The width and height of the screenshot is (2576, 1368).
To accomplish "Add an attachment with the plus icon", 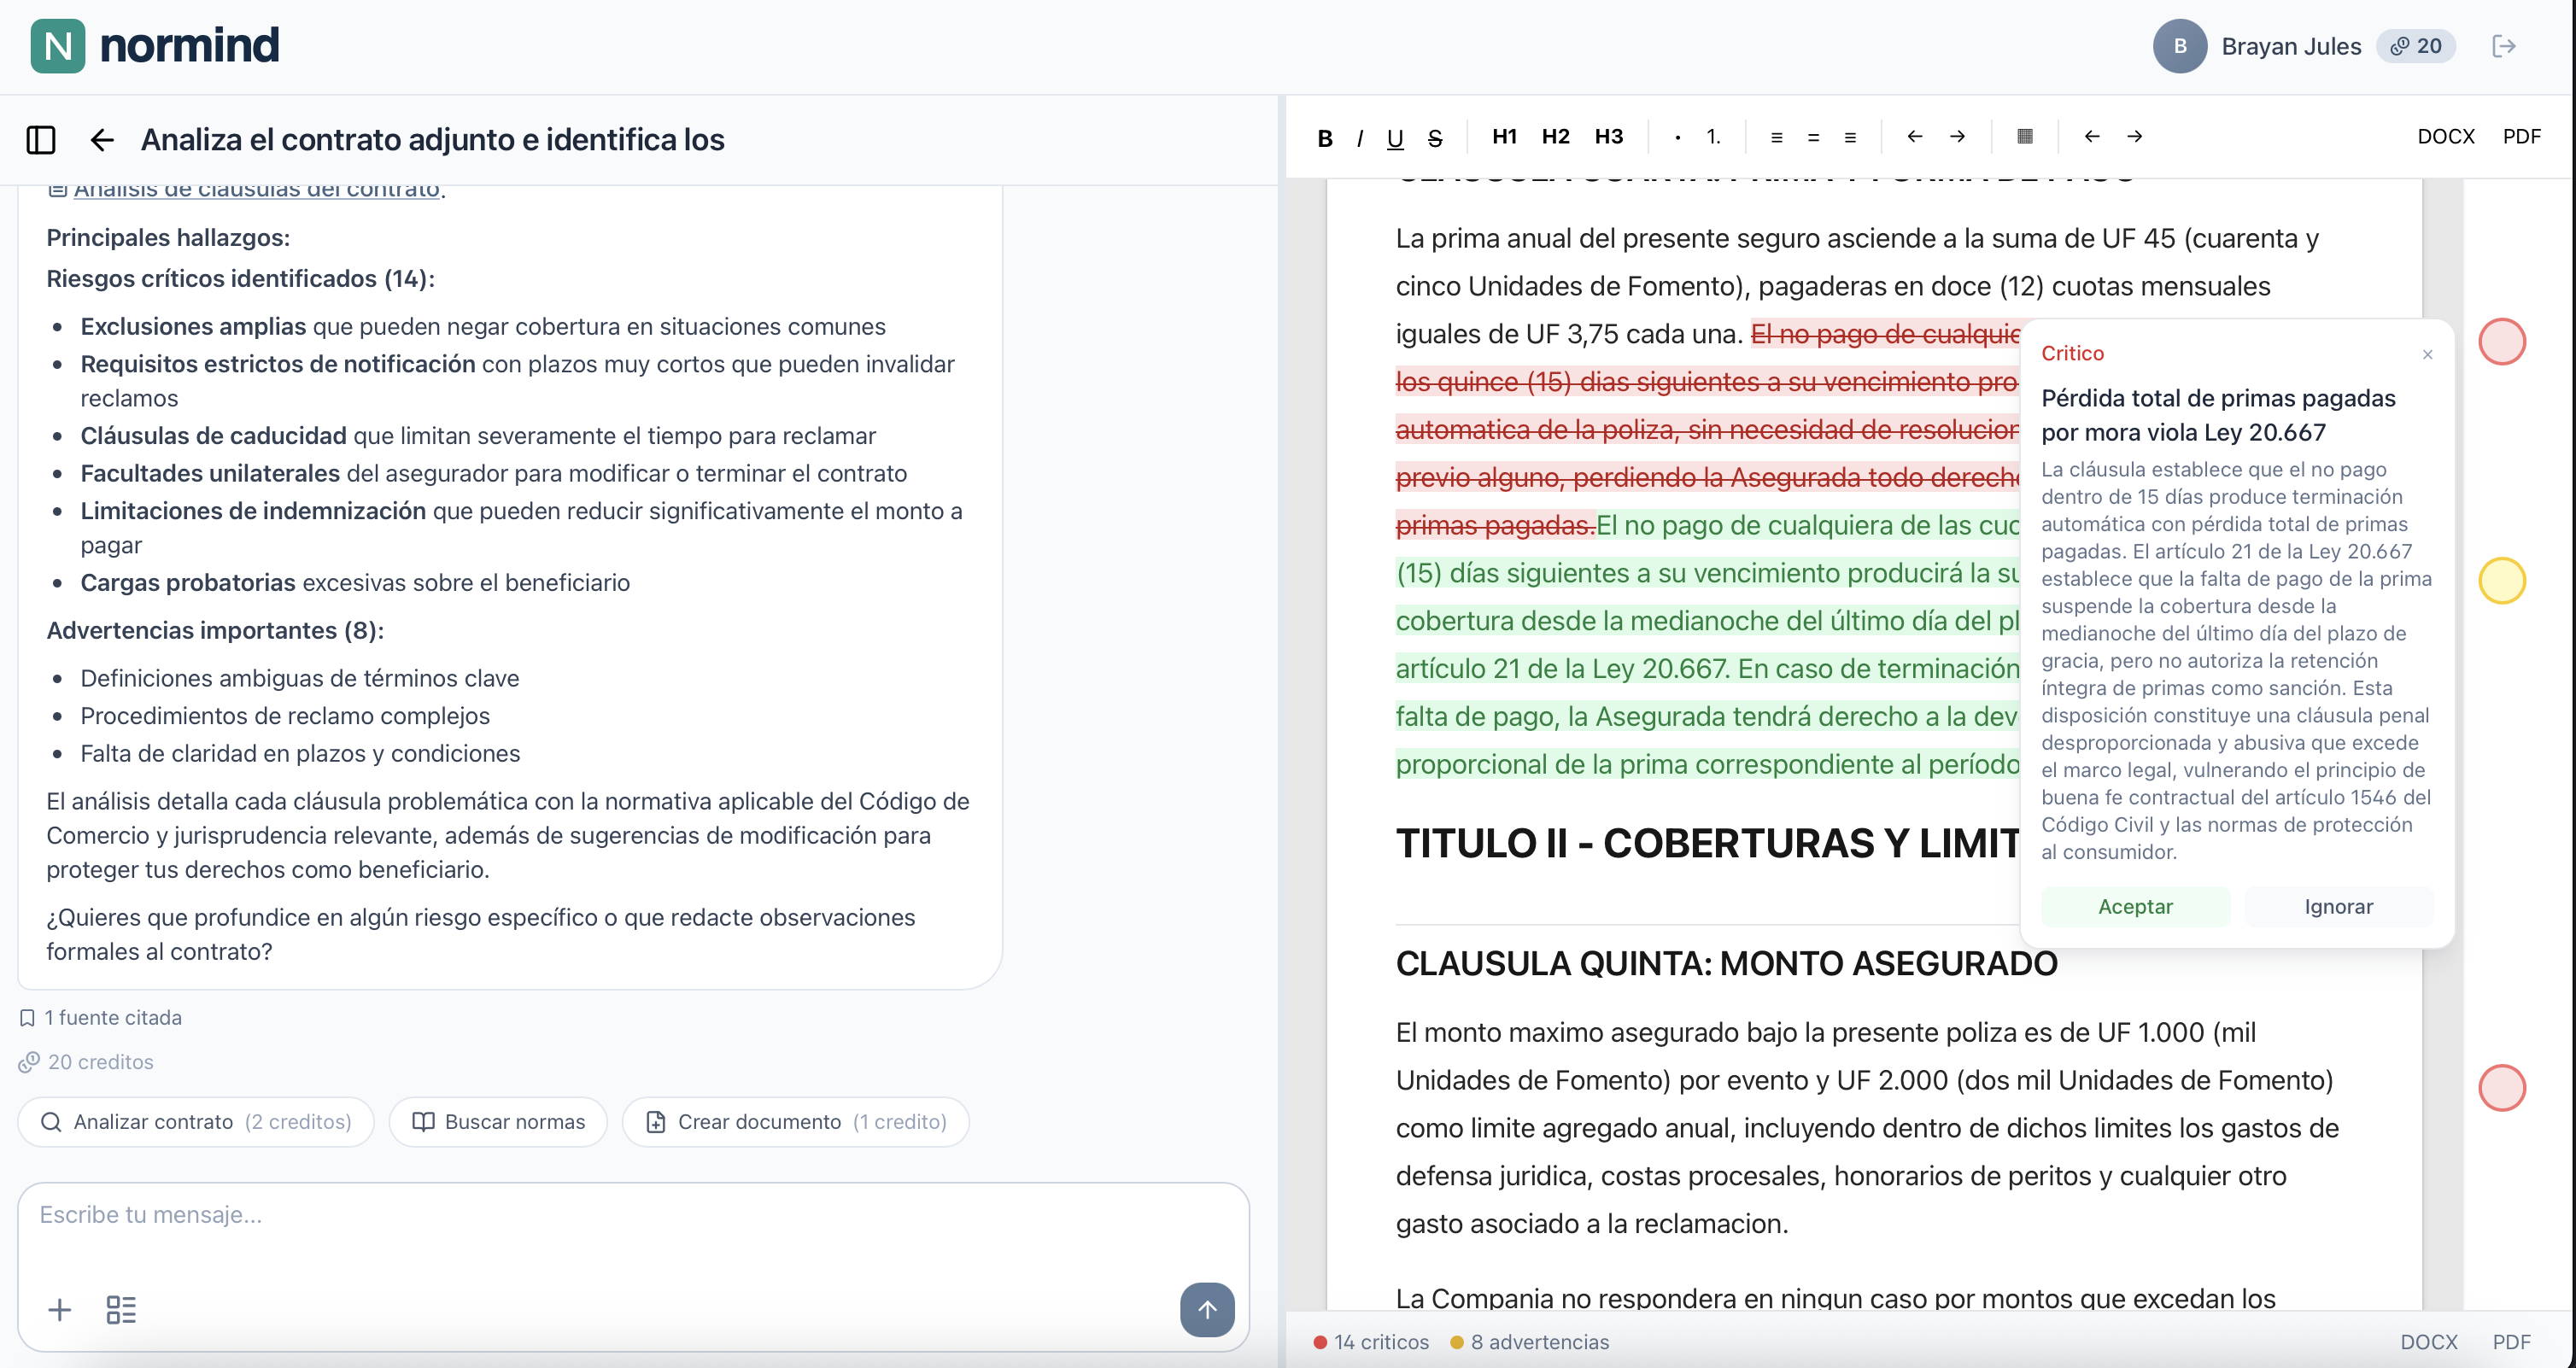I will 60,1310.
